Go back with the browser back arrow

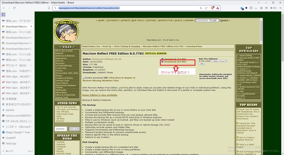point(4,8)
